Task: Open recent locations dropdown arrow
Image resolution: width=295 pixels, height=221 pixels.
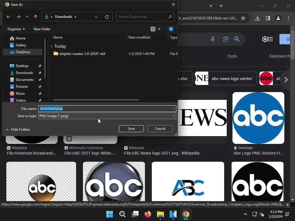Action: pyautogui.click(x=27, y=17)
